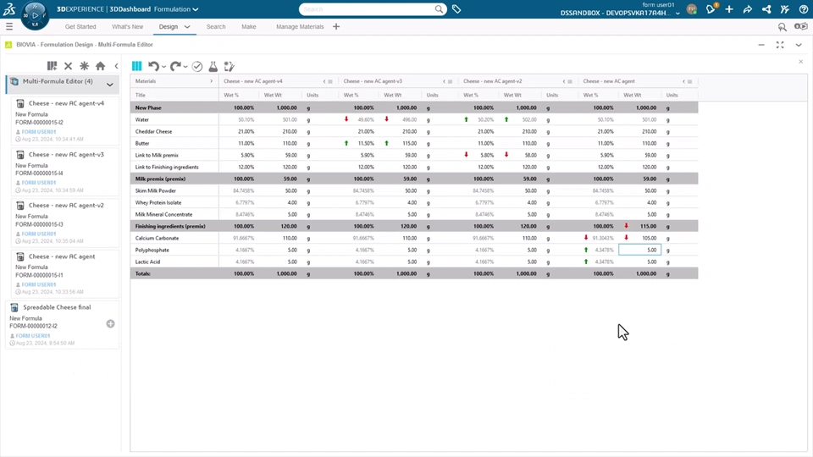Click the dashboard search chat icon

tap(782, 27)
